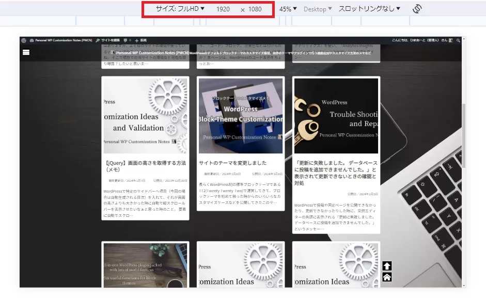Click the viewport scroll down arrow
This screenshot has width=486, height=298.
[x=464, y=285]
